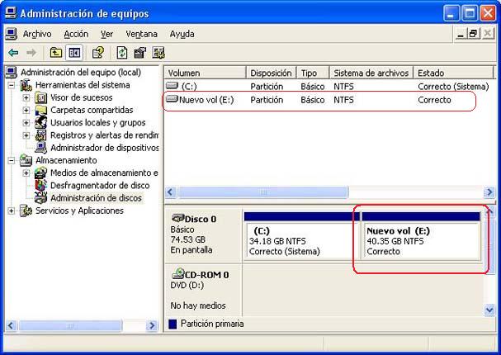501x355 pixels.
Task: Collapse the Almacenamiento node
Action: point(12,160)
